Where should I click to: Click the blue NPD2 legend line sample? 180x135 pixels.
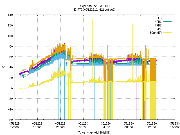tap(167, 25)
